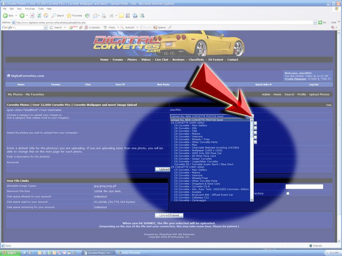Click the New Posts navbar link
Image resolution: width=342 pixels, height=256 pixels.
tap(163, 85)
